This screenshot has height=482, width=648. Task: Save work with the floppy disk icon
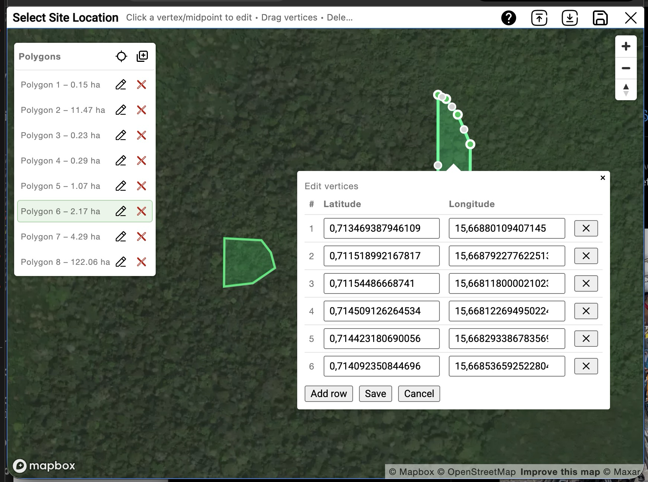coord(601,18)
